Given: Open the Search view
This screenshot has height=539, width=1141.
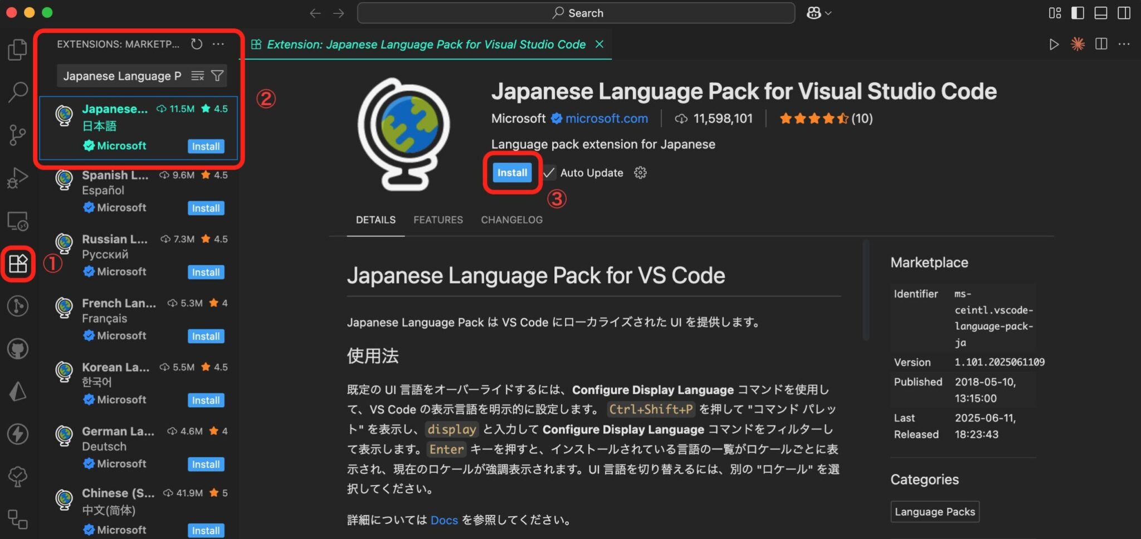Looking at the screenshot, I should 18,91.
